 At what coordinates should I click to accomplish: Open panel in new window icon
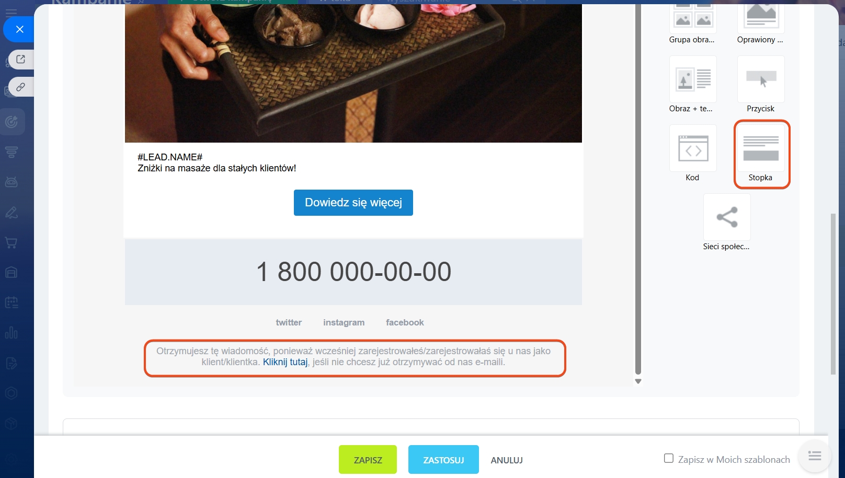point(21,59)
